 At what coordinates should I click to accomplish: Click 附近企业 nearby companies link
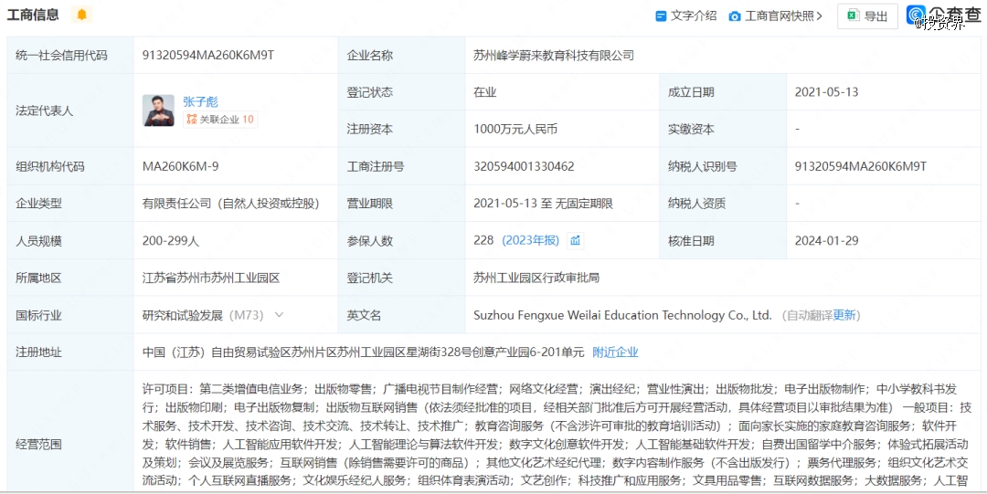pos(615,352)
